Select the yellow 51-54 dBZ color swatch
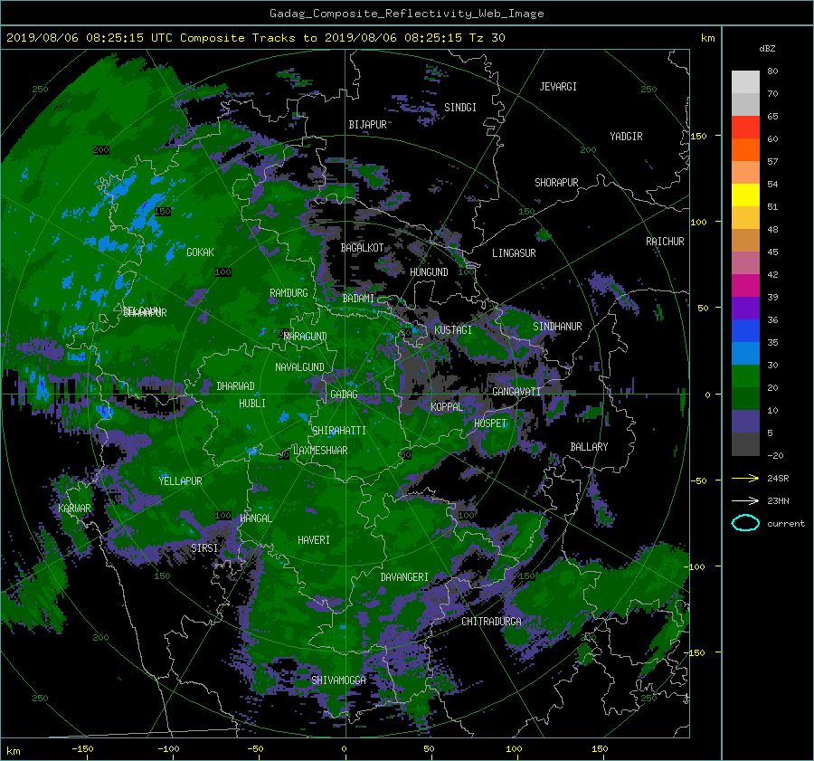814x761 pixels. coord(745,195)
